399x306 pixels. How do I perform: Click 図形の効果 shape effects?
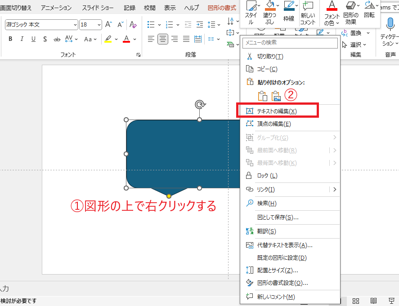351,13
